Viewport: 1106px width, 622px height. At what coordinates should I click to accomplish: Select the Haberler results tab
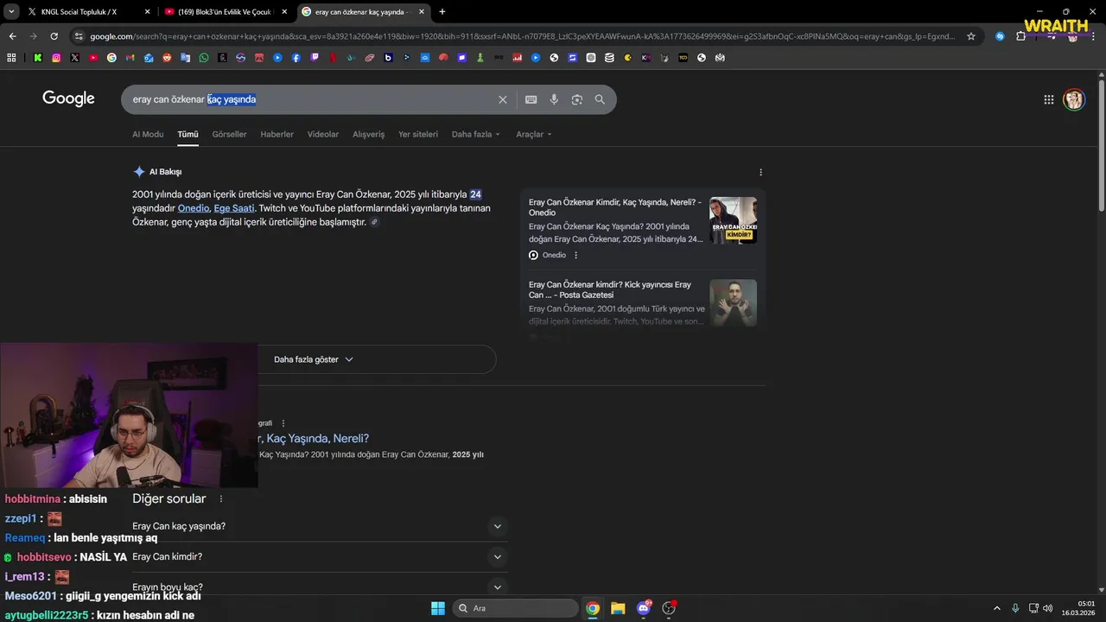point(277,134)
